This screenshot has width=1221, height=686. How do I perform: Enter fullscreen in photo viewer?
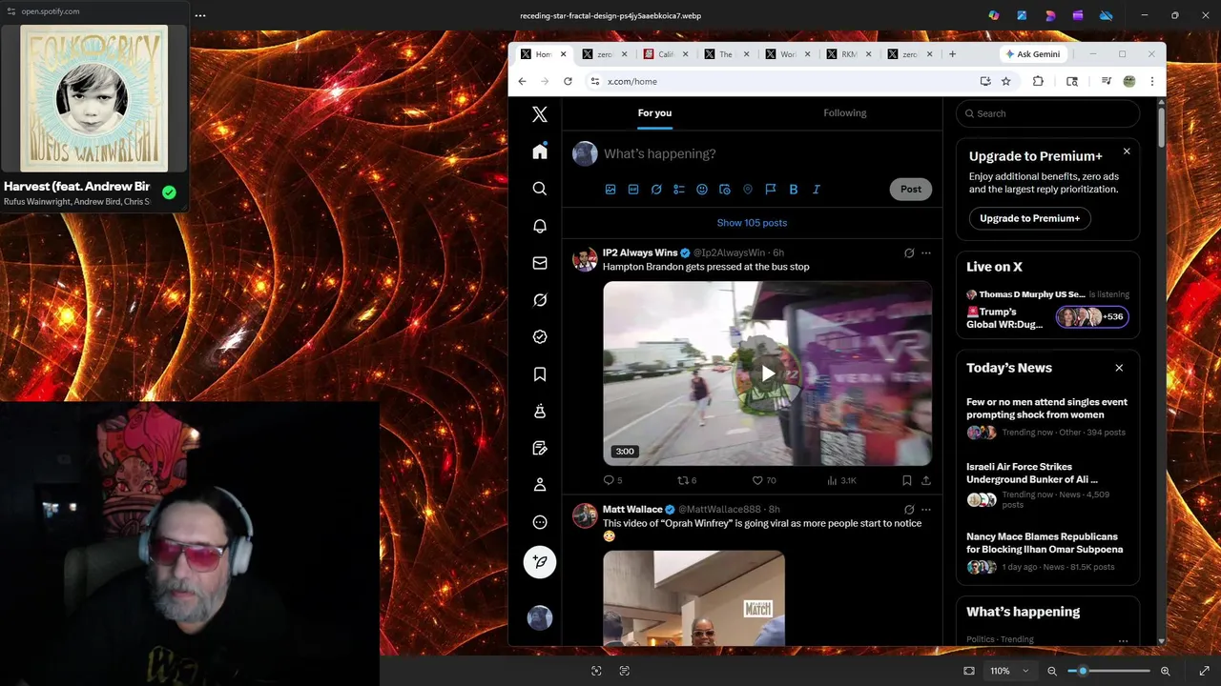pyautogui.click(x=1204, y=671)
